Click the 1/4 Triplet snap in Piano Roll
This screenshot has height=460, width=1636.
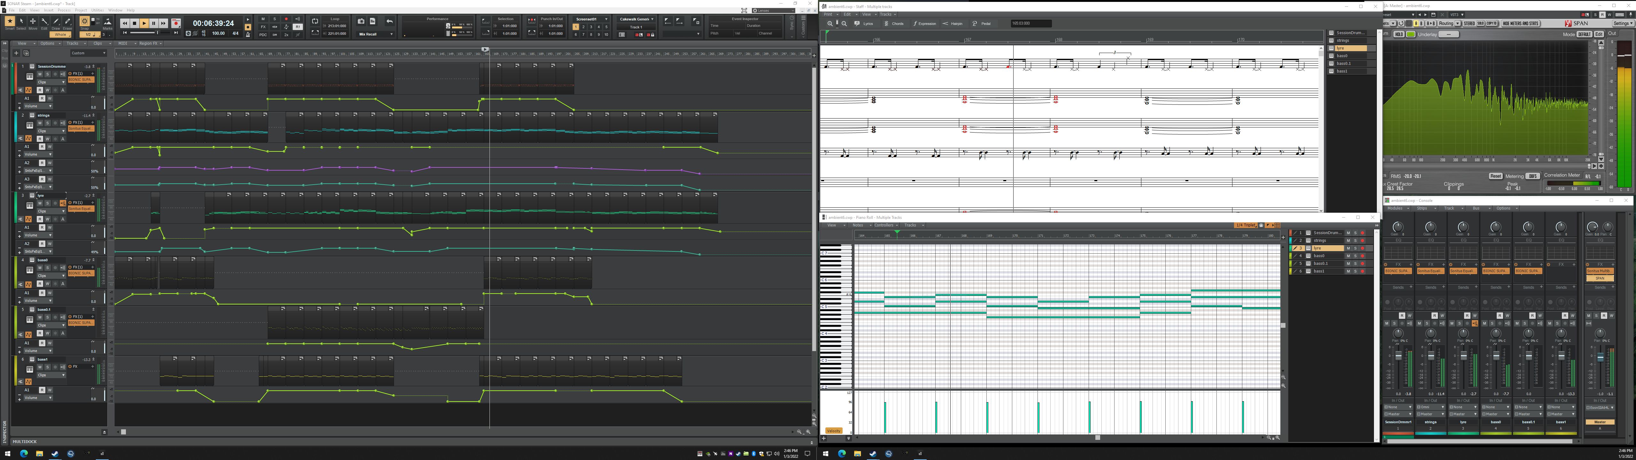coord(1246,226)
